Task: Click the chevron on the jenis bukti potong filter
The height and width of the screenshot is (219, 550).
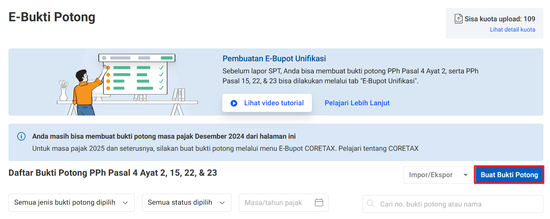Action: (x=125, y=203)
